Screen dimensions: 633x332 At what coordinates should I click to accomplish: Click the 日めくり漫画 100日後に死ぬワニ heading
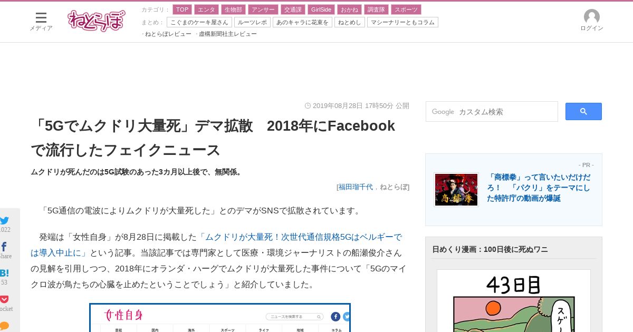490,249
